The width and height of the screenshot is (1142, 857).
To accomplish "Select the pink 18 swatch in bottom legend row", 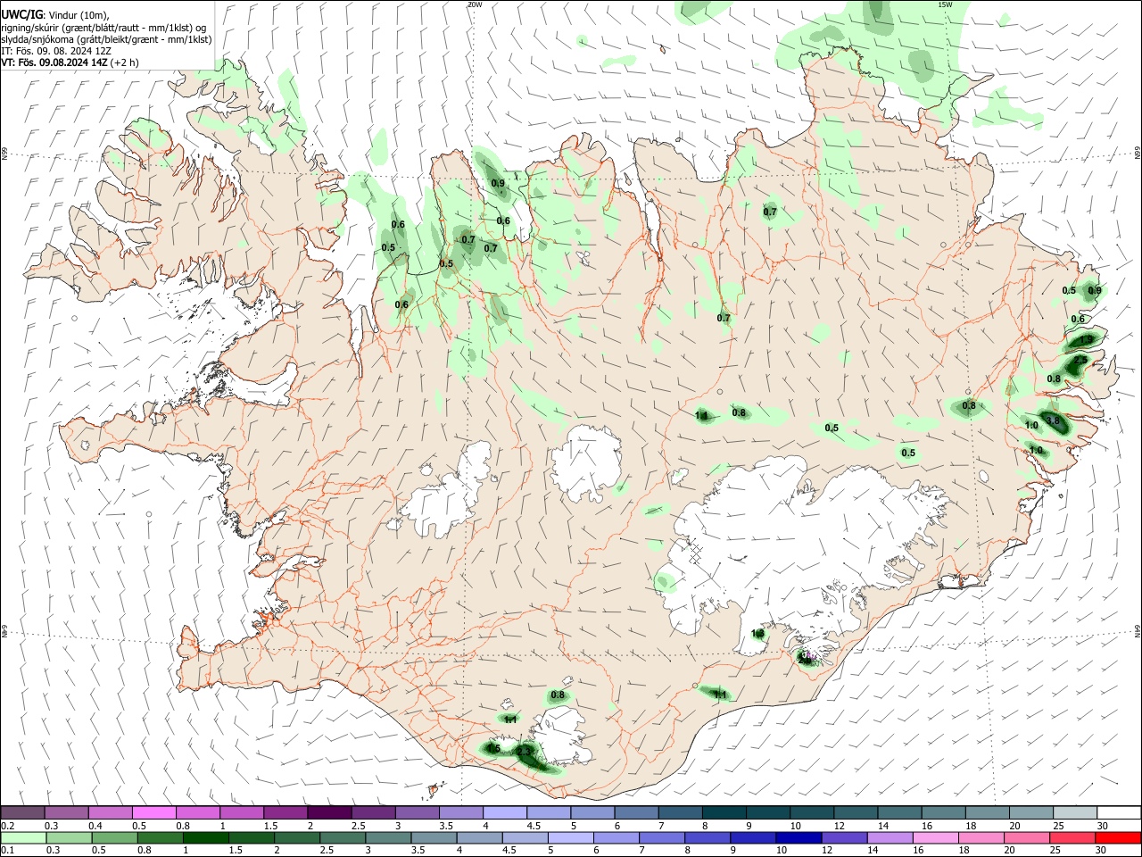I will 981,838.
